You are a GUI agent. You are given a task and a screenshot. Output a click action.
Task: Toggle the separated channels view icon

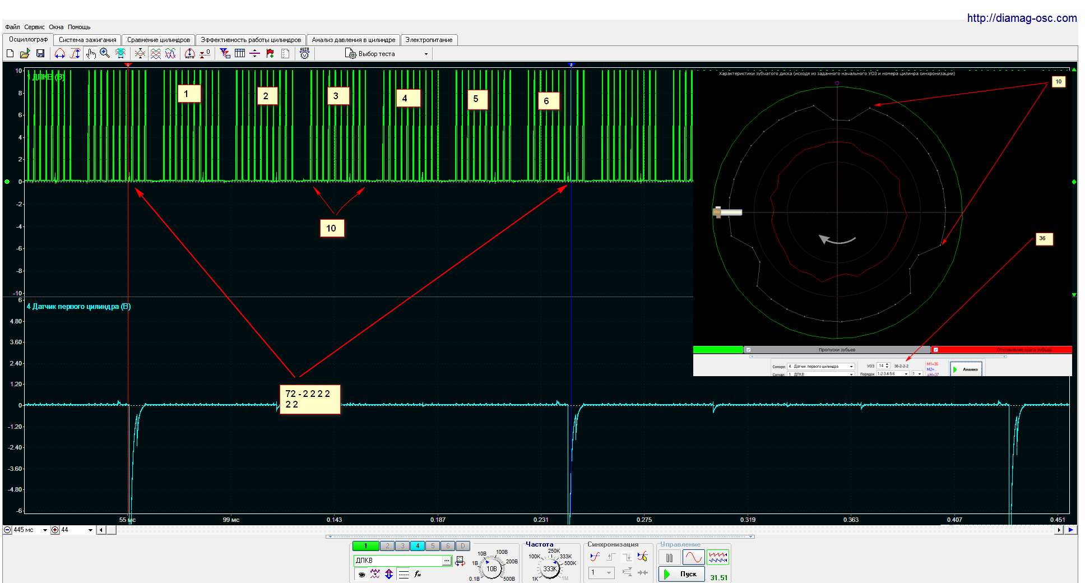pos(156,53)
